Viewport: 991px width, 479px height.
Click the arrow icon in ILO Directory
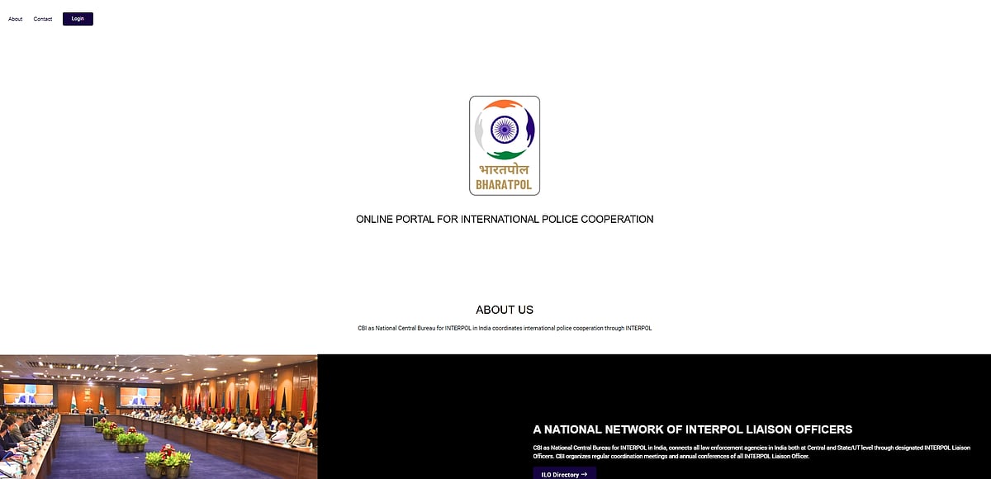(x=585, y=474)
